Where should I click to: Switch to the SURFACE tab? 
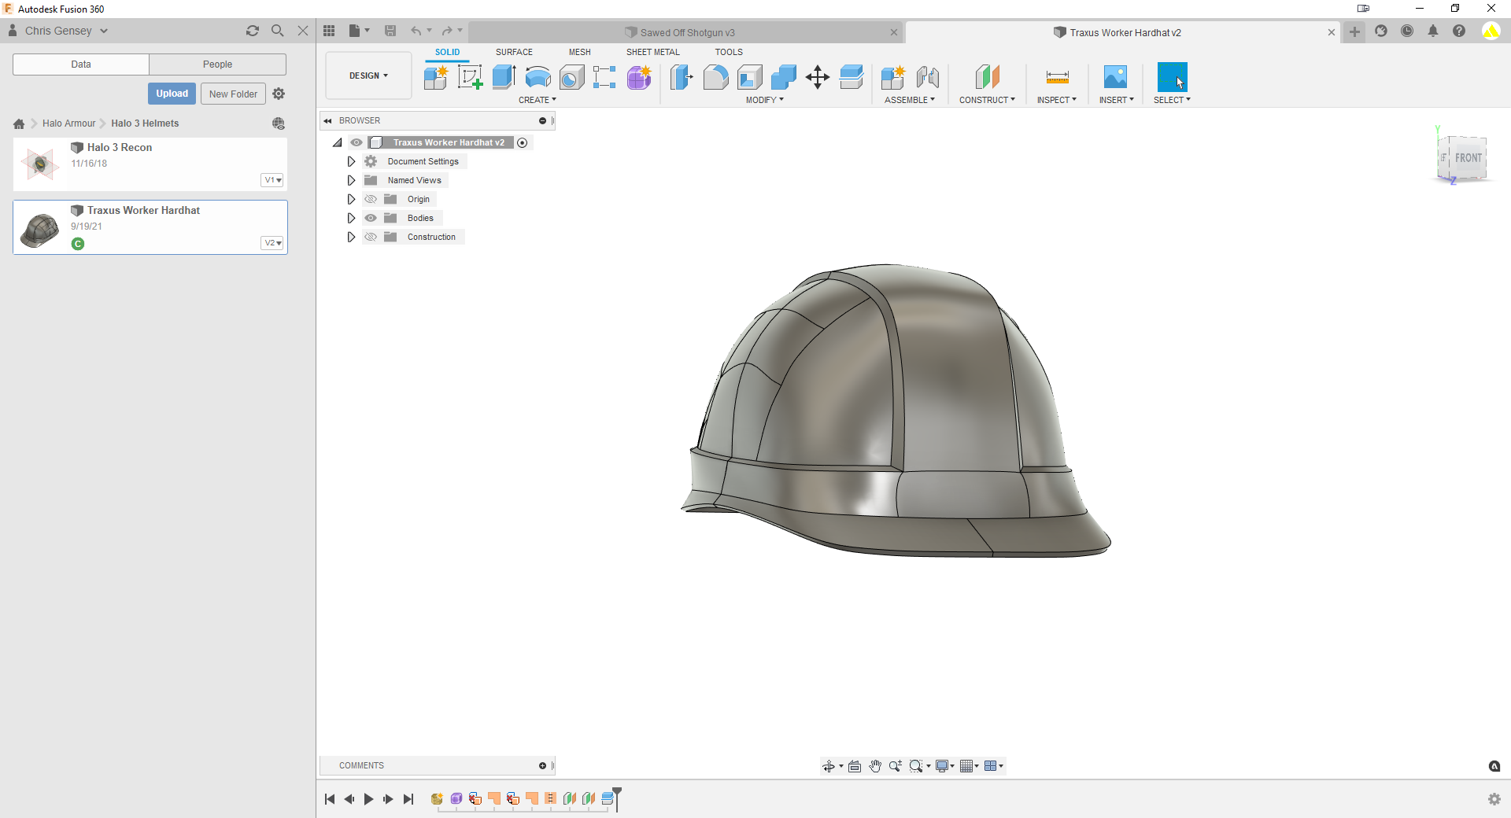coord(514,52)
